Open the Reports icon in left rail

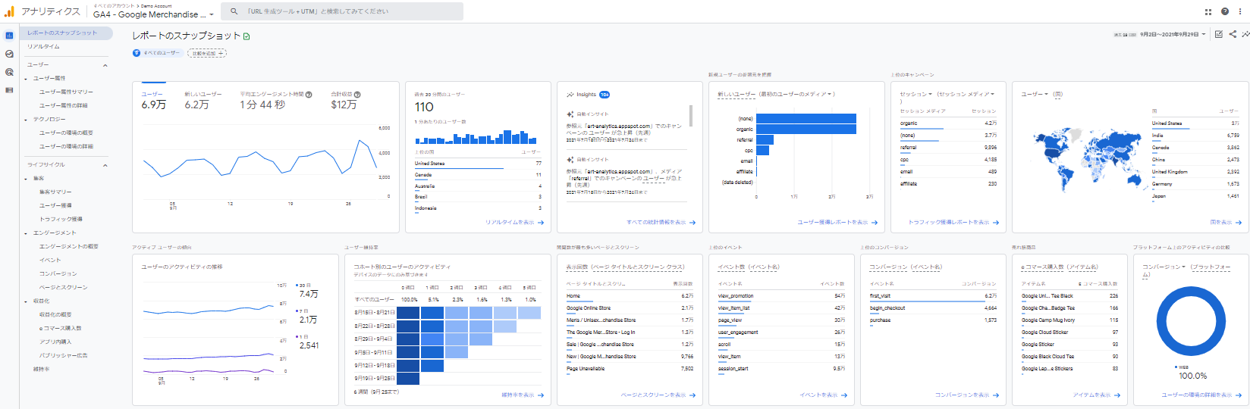pyautogui.click(x=9, y=36)
